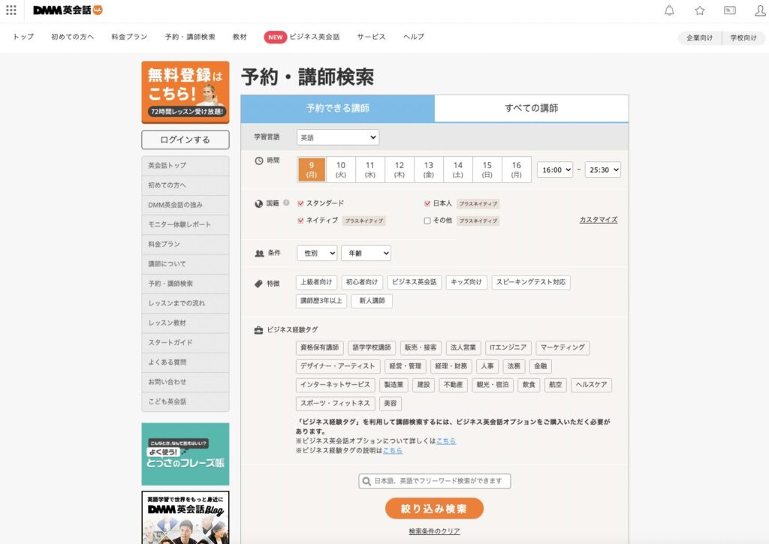Viewport: 769px width, 544px height.
Task: Open the end time dropdown 25:30
Action: coord(602,170)
